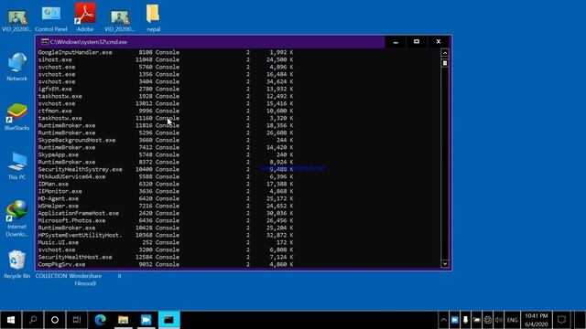Click the ctfmon.exe process name
The width and height of the screenshot is (586, 329).
[55, 111]
